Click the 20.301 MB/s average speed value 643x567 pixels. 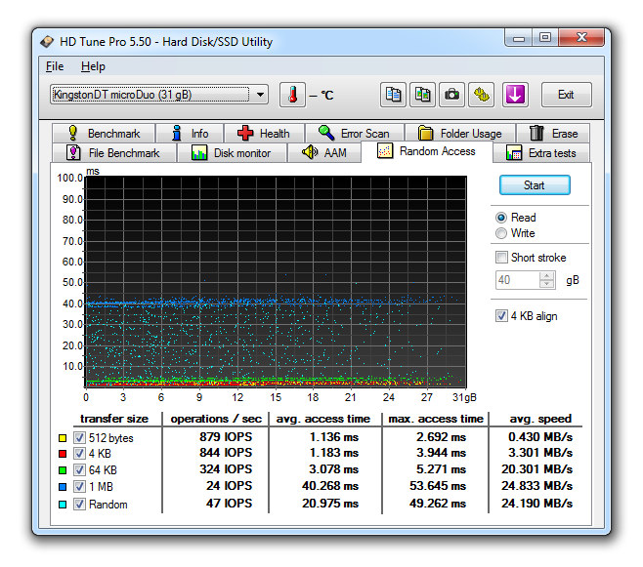(536, 469)
